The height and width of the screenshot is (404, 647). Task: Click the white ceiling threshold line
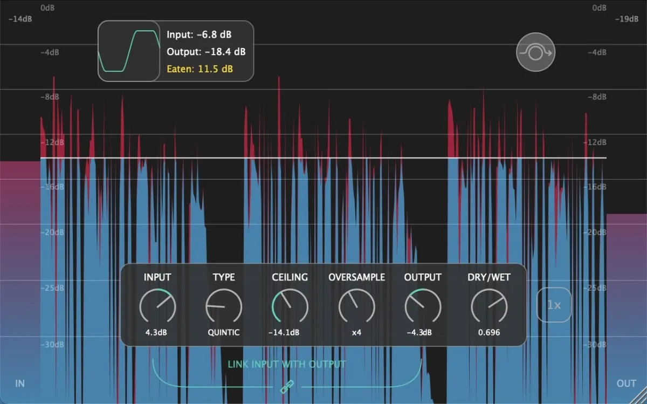coord(323,158)
